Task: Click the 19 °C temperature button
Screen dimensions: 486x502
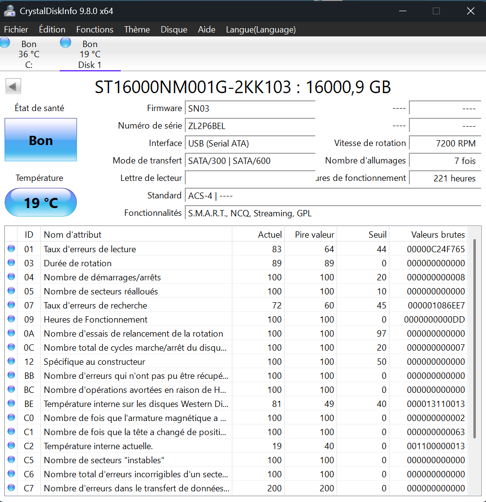Action: pos(41,202)
